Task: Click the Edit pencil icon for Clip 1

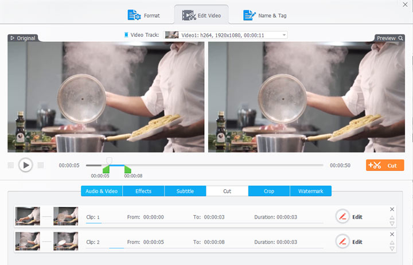Action: (342, 216)
